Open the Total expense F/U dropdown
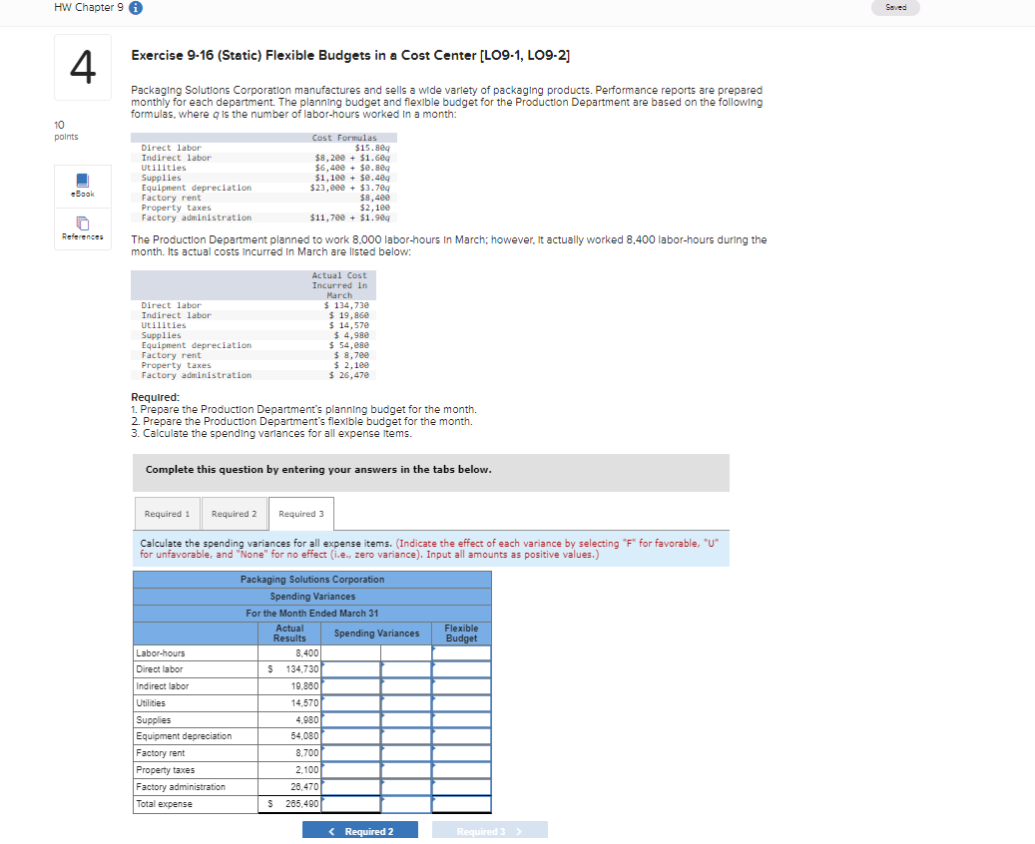 coord(404,803)
